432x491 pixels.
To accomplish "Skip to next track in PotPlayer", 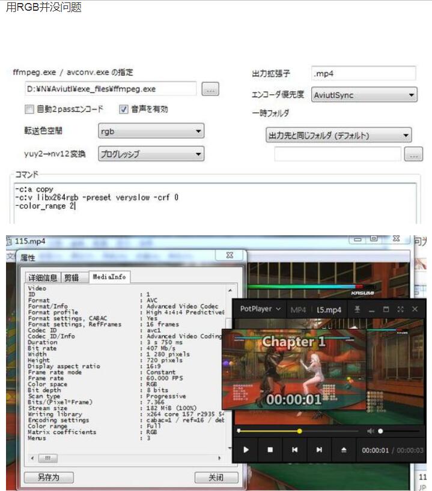I will 319,450.
